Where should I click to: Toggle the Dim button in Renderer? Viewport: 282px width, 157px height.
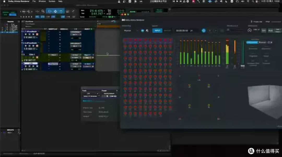[x=264, y=31]
